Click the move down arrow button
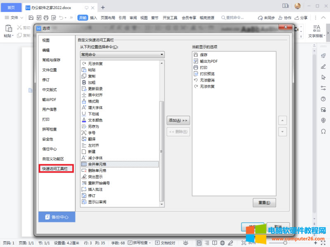Screen dimensions: 330x247 tap(283, 132)
